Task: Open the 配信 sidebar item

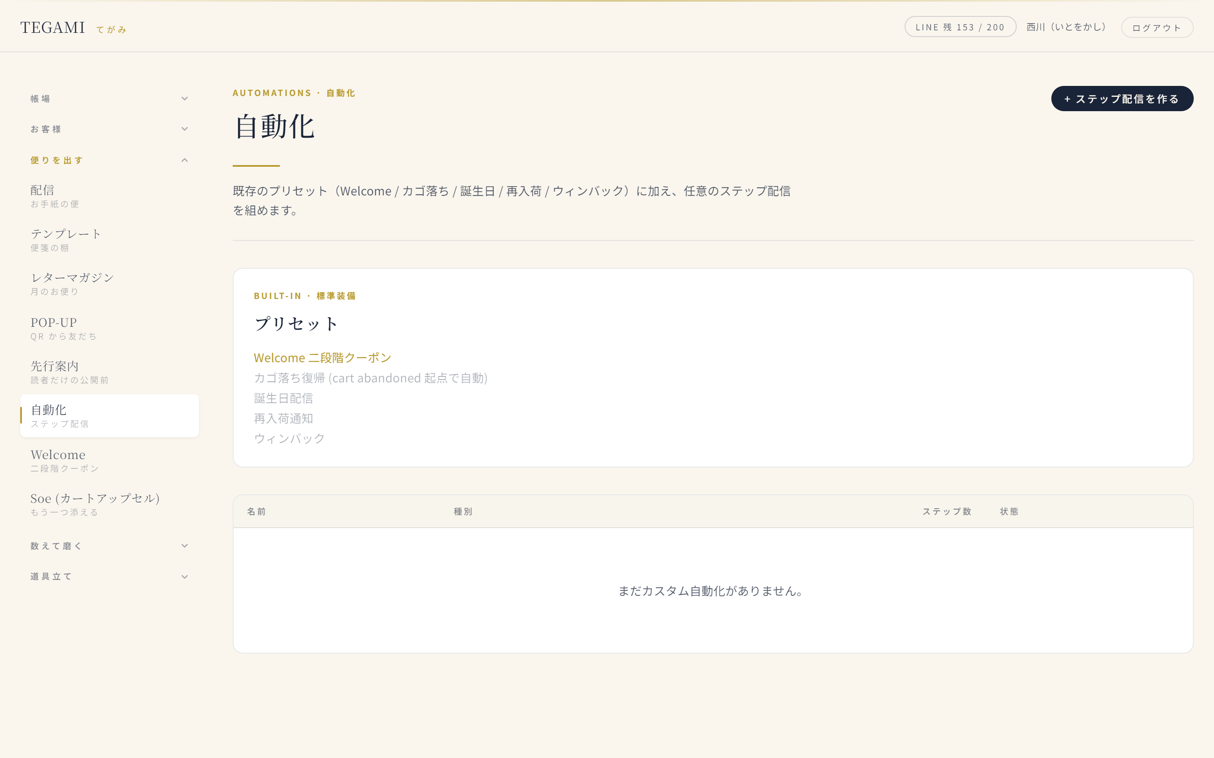Action: (x=109, y=197)
